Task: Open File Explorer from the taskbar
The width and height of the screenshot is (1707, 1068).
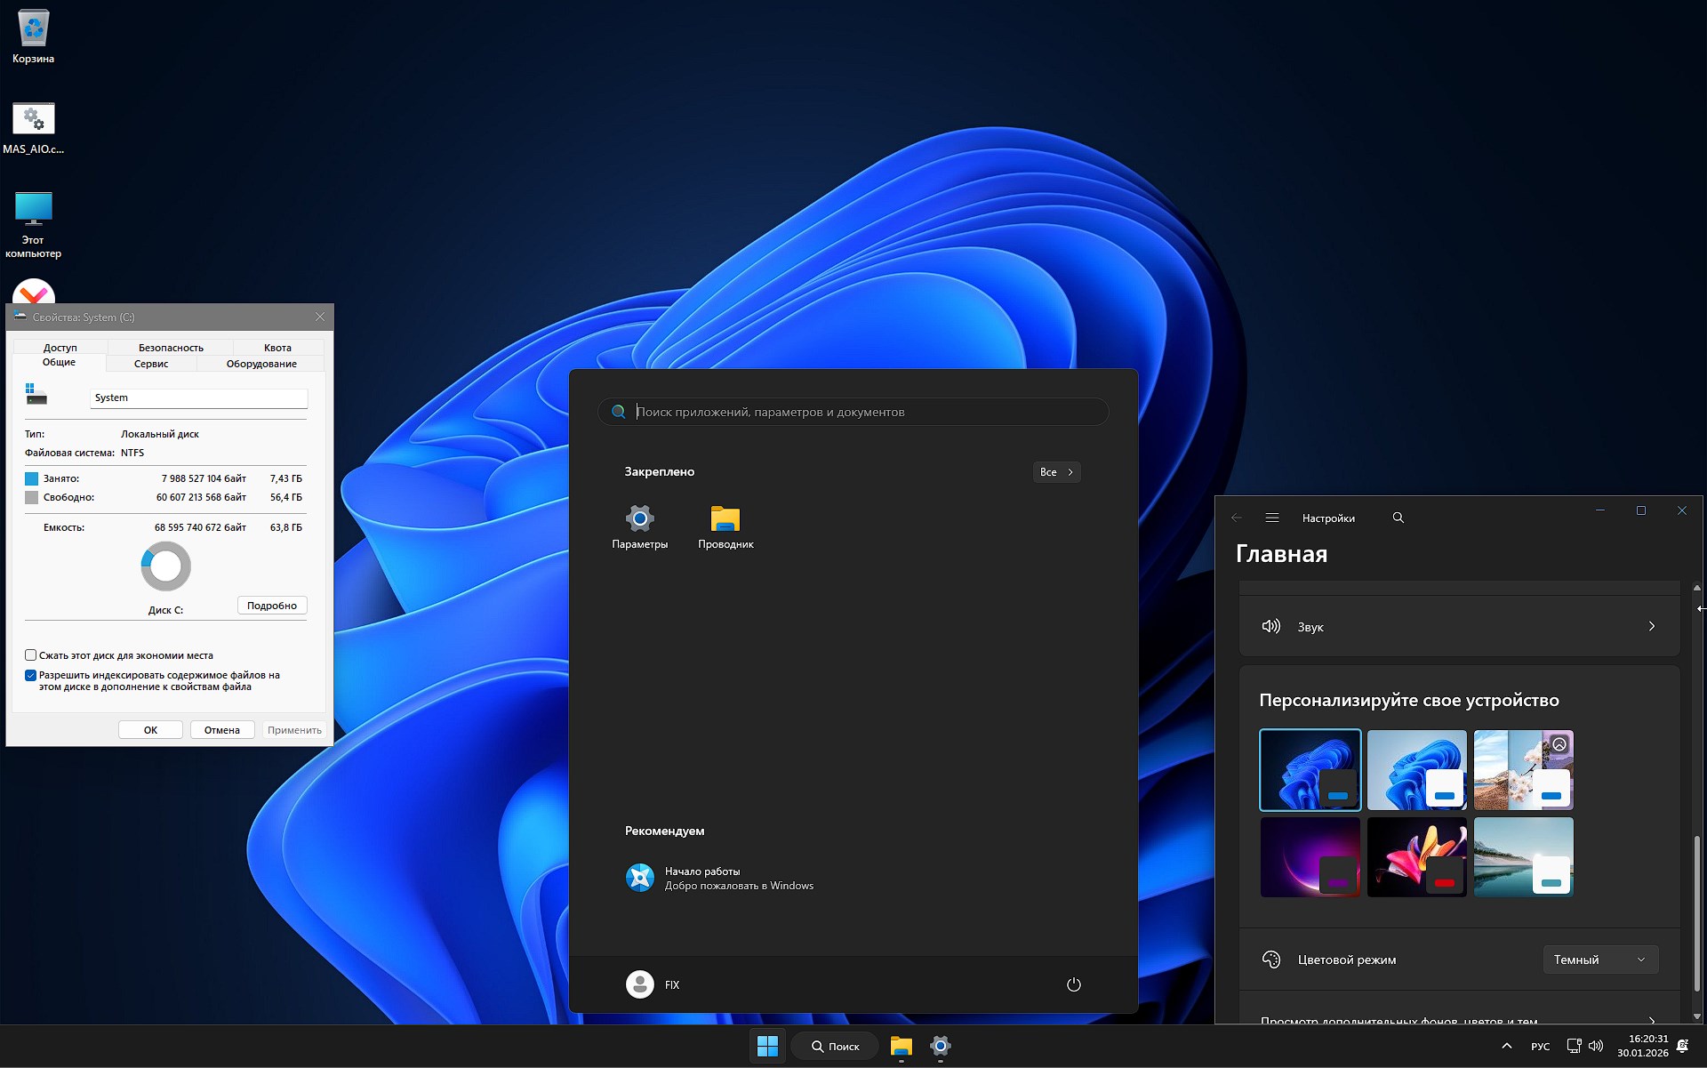Action: (x=902, y=1047)
